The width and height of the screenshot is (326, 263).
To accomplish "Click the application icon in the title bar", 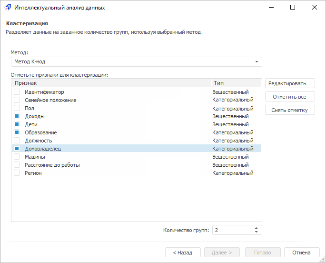I will pyautogui.click(x=8, y=8).
